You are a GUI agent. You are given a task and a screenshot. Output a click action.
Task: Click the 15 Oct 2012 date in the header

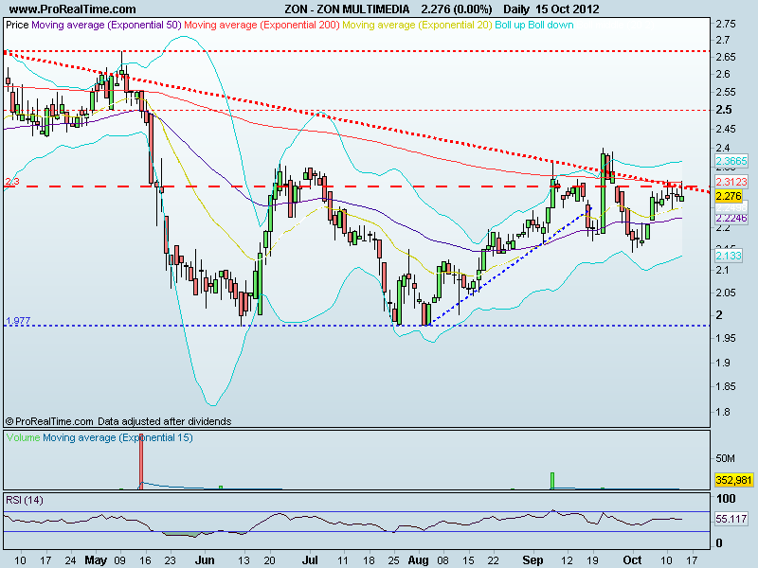pos(567,9)
